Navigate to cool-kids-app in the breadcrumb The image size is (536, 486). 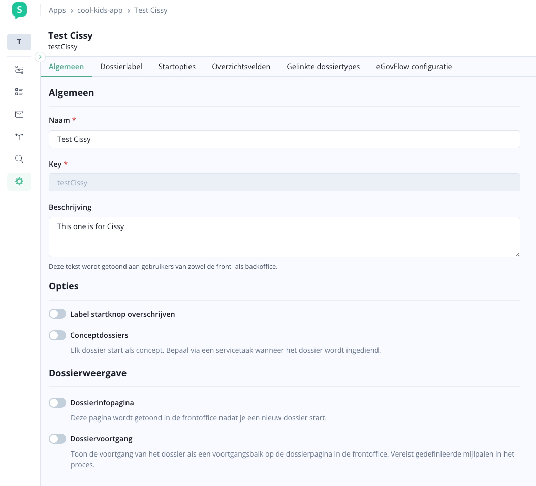pyautogui.click(x=100, y=10)
